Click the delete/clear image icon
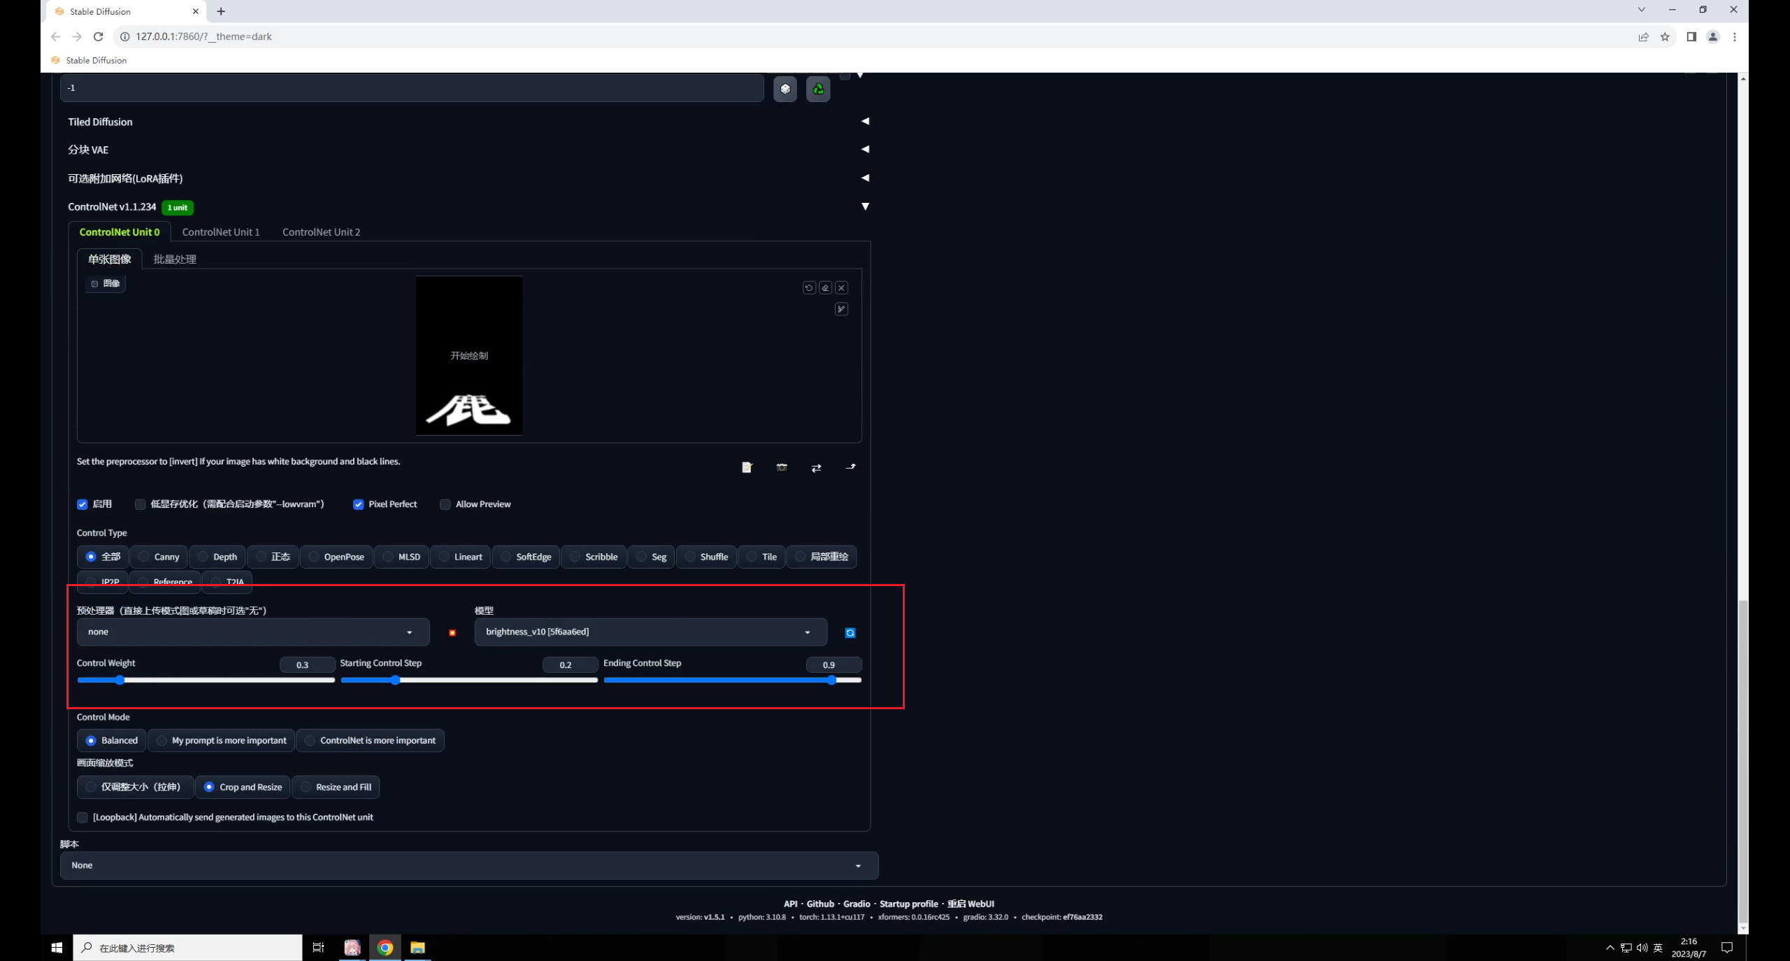 click(842, 287)
